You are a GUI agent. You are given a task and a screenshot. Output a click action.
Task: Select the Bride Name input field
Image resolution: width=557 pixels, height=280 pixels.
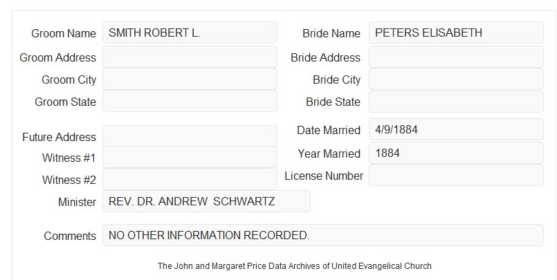coord(456,32)
